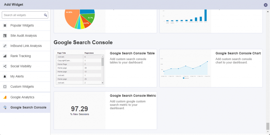
Task: Add the Google Search Console Metric widget
Action: (x=105, y=110)
